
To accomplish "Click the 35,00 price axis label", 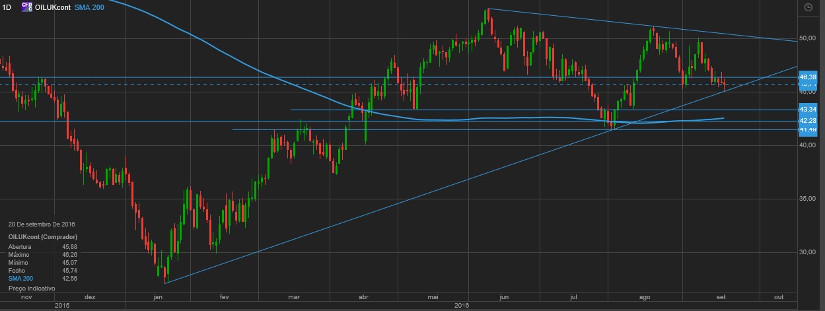I will [807, 198].
